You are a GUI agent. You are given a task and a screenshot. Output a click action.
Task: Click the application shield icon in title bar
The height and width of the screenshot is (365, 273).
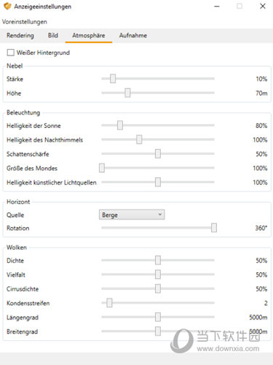pos(7,7)
